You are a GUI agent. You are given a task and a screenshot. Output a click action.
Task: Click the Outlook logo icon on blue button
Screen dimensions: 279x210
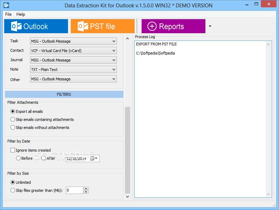click(x=16, y=26)
